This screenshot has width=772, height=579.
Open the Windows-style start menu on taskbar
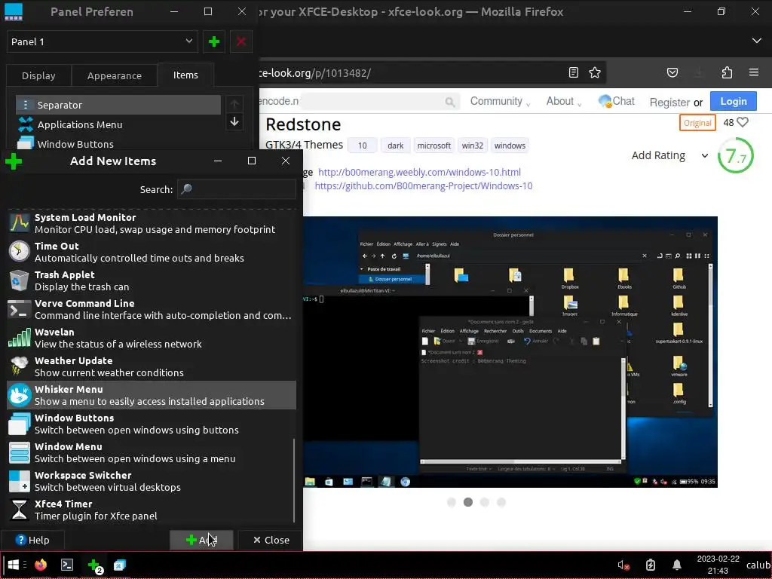14,565
